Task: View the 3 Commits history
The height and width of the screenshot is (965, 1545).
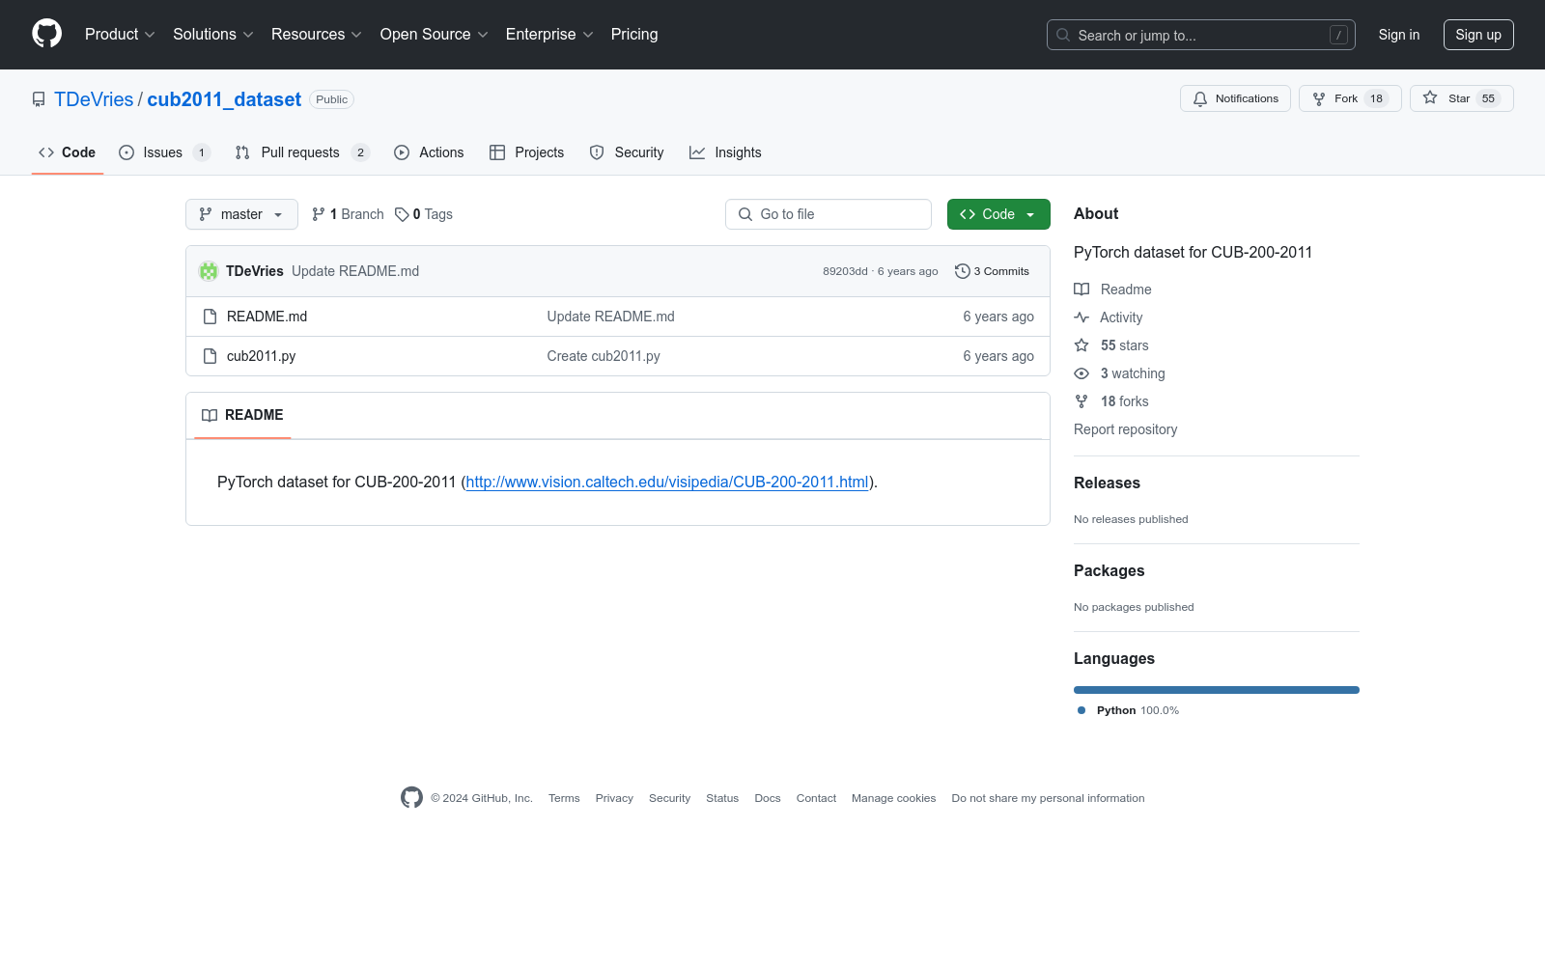Action: coord(992,271)
